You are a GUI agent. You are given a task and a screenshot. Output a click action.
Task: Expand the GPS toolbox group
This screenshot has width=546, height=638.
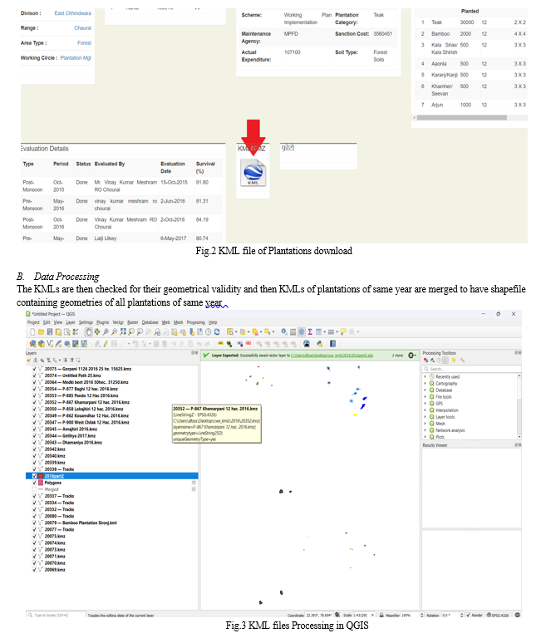click(x=425, y=403)
